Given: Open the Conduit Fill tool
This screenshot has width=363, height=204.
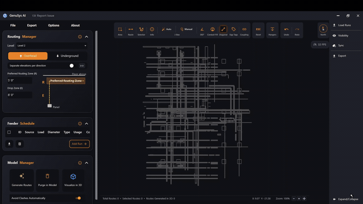Looking at the screenshot, I should (x=212, y=31).
